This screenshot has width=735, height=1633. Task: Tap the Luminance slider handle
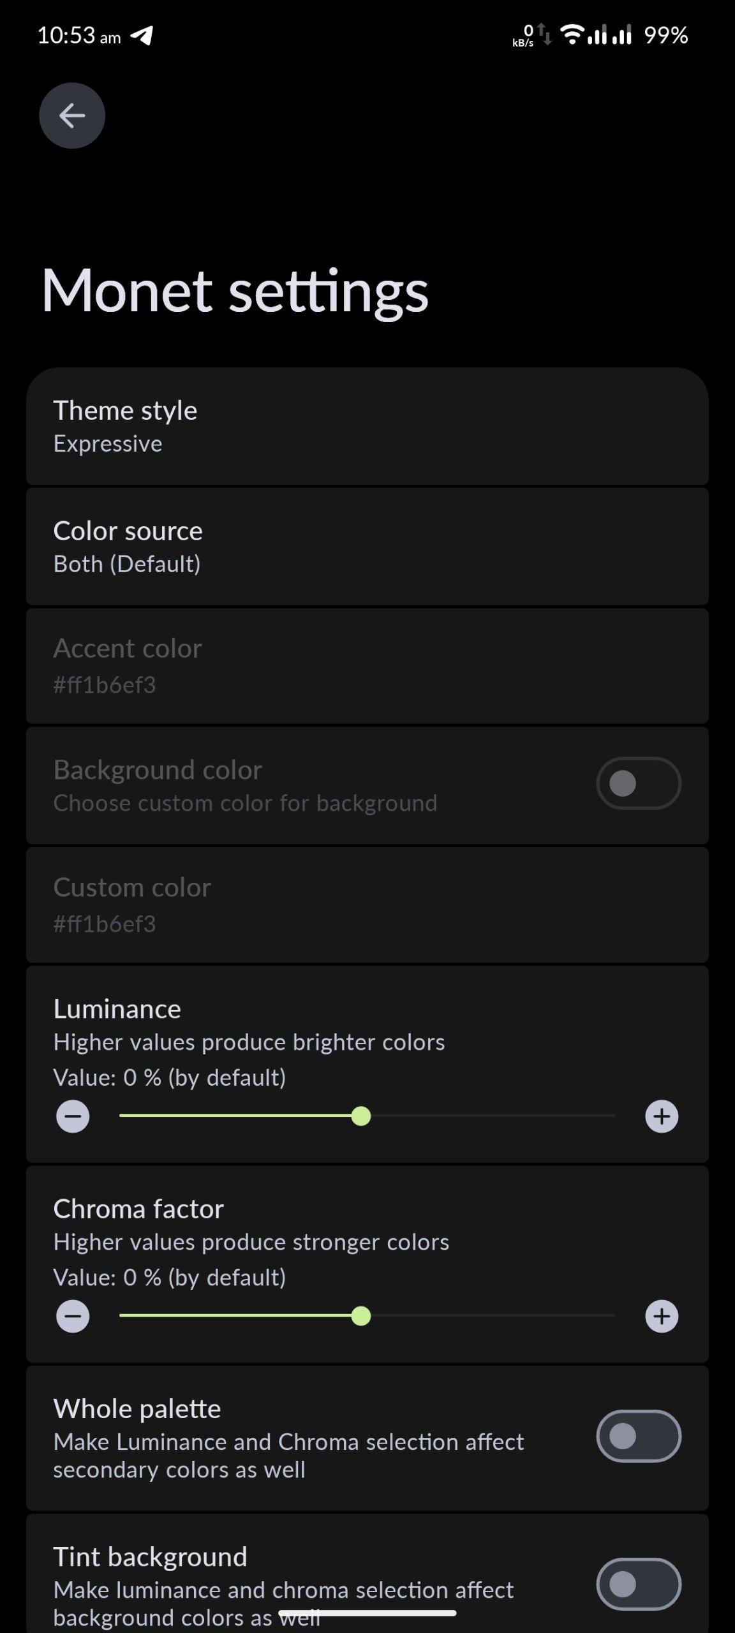(361, 1116)
